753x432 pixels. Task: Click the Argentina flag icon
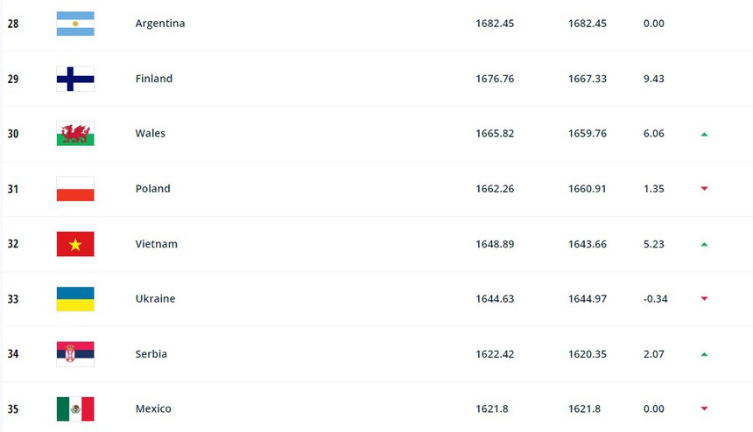(x=75, y=24)
